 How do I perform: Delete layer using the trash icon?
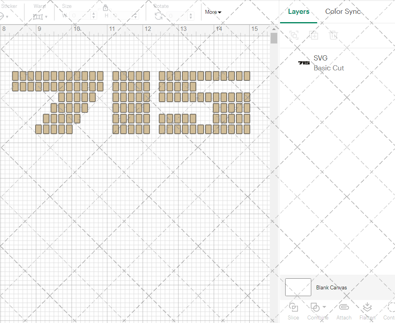pos(334,35)
